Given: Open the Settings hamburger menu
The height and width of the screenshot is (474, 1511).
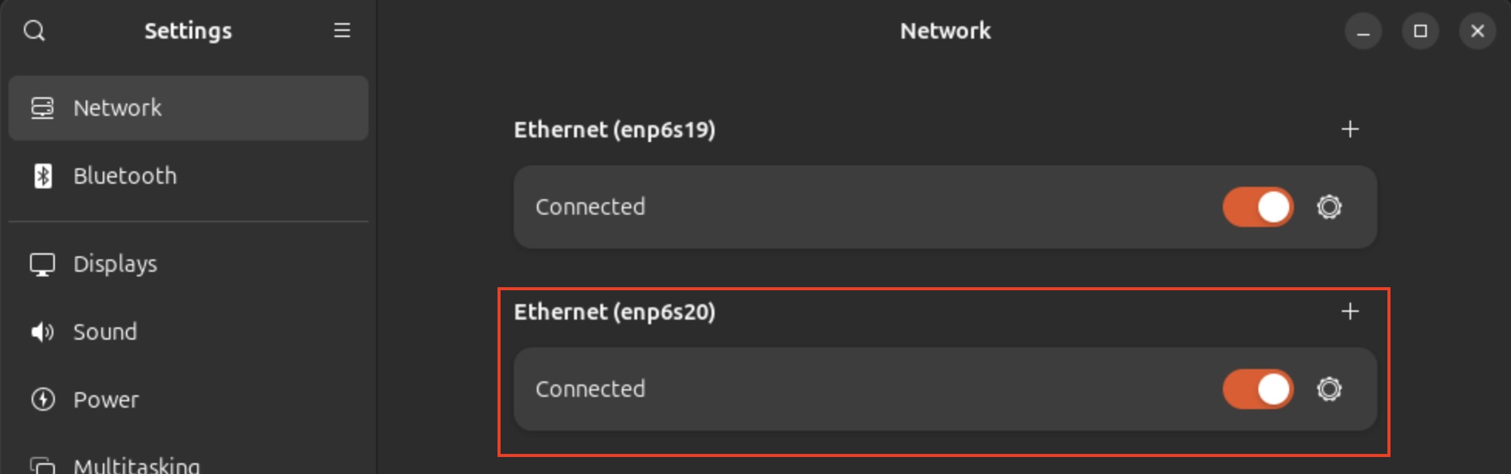Looking at the screenshot, I should pyautogui.click(x=341, y=31).
